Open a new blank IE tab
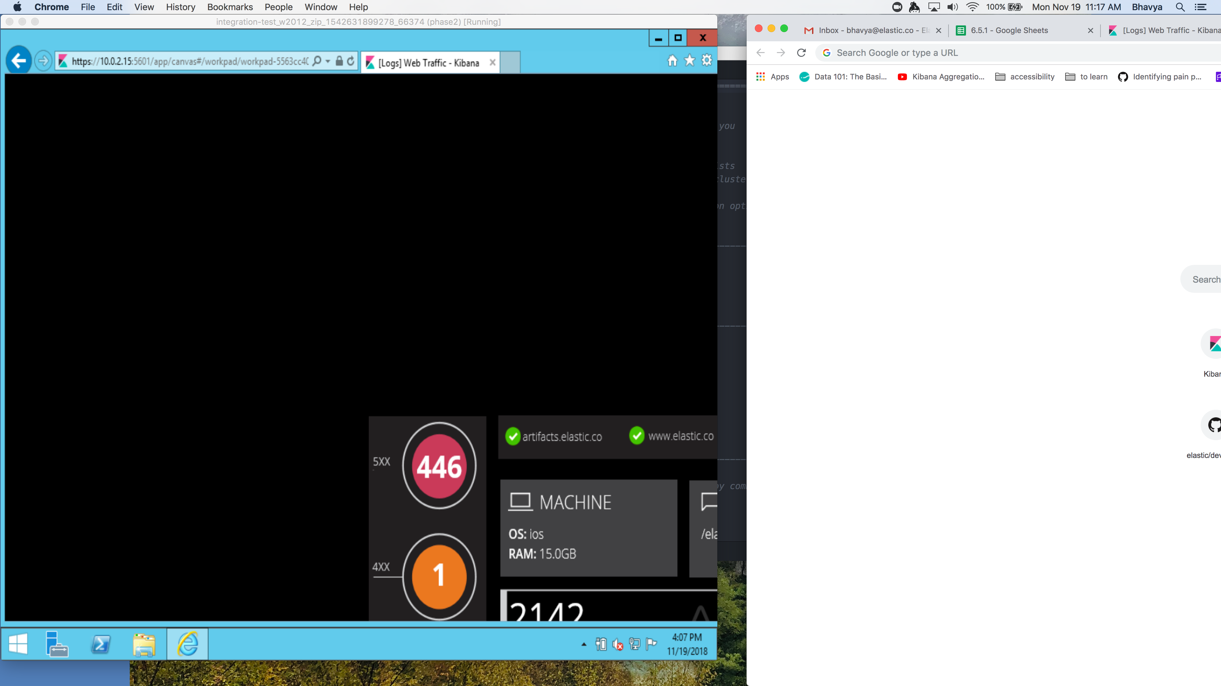Viewport: 1221px width, 686px height. pyautogui.click(x=510, y=63)
